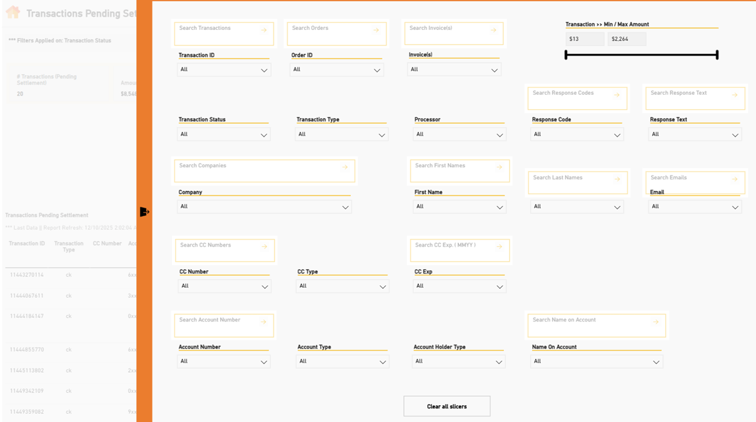Image resolution: width=756 pixels, height=422 pixels.
Task: Focus the Search Name on Account input box
Action: (x=597, y=326)
